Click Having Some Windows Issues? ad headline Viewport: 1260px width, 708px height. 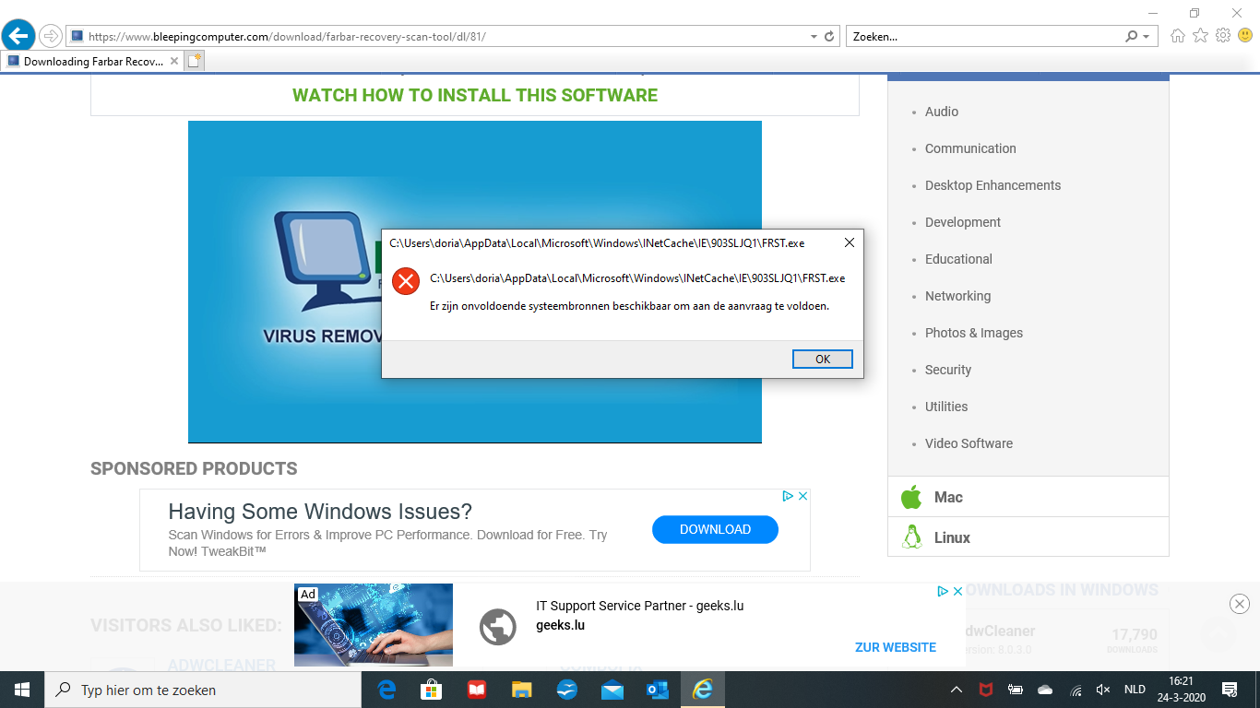[x=320, y=512]
